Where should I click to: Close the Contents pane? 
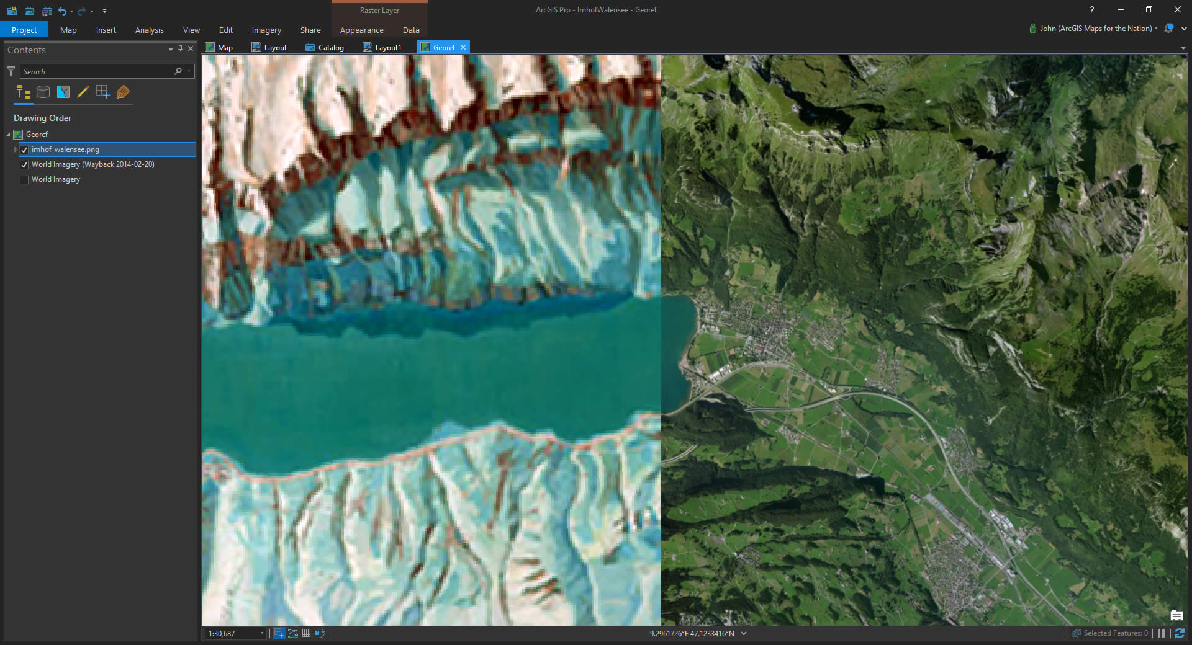coord(191,48)
